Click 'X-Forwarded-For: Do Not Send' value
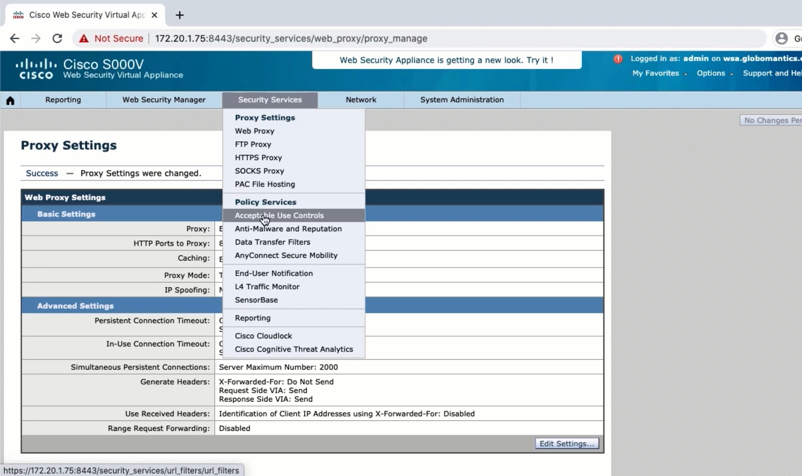802x476 pixels. point(276,382)
